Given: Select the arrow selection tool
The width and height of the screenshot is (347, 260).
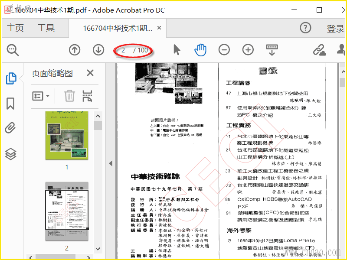Looking at the screenshot, I should (177, 49).
